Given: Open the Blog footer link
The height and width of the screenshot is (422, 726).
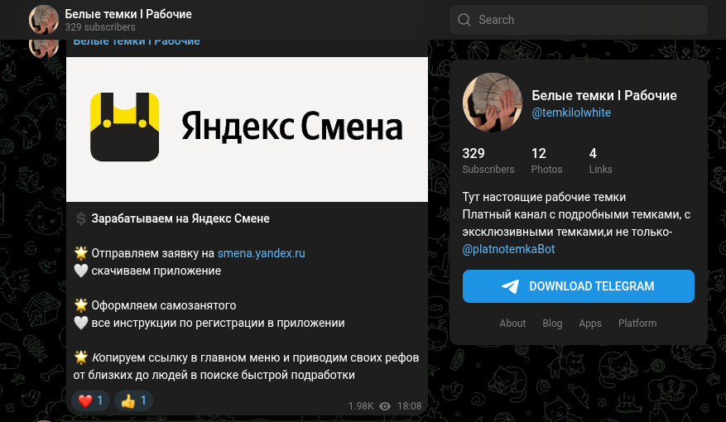Looking at the screenshot, I should tap(552, 323).
